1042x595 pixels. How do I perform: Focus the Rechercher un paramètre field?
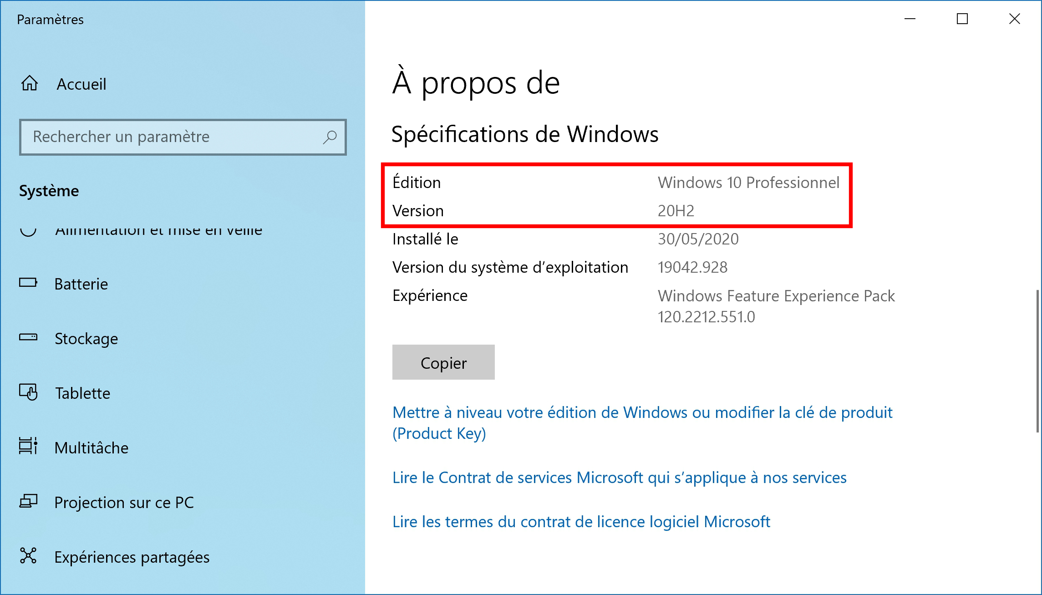(x=183, y=137)
